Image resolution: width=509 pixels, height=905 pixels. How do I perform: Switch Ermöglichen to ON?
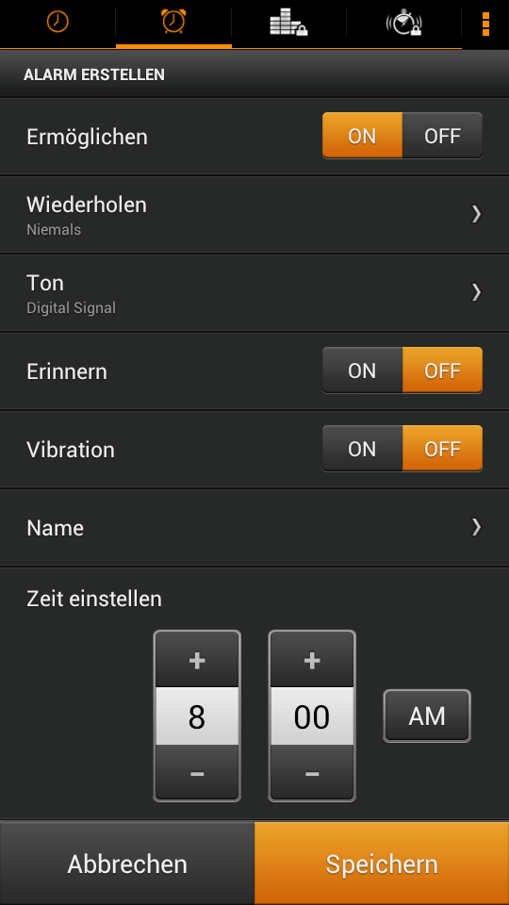point(362,136)
